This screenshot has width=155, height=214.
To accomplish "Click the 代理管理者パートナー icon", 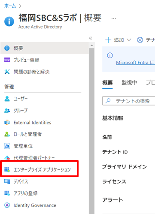I will click(x=7, y=158).
